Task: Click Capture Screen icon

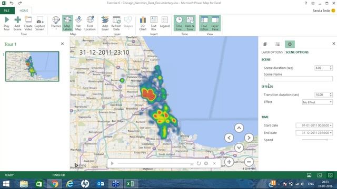Action: (40, 23)
